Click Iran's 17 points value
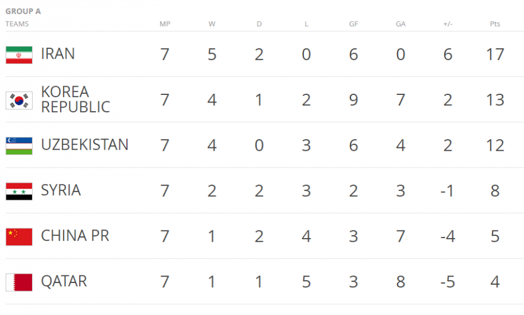Viewport: 524px width, 315px height. coord(495,55)
